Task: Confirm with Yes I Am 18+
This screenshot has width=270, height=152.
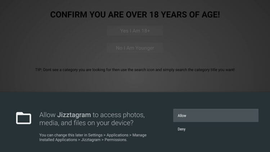Action: coord(135,31)
